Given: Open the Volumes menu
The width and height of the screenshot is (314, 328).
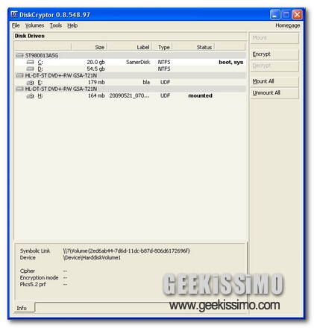Looking at the screenshot, I should [34, 25].
